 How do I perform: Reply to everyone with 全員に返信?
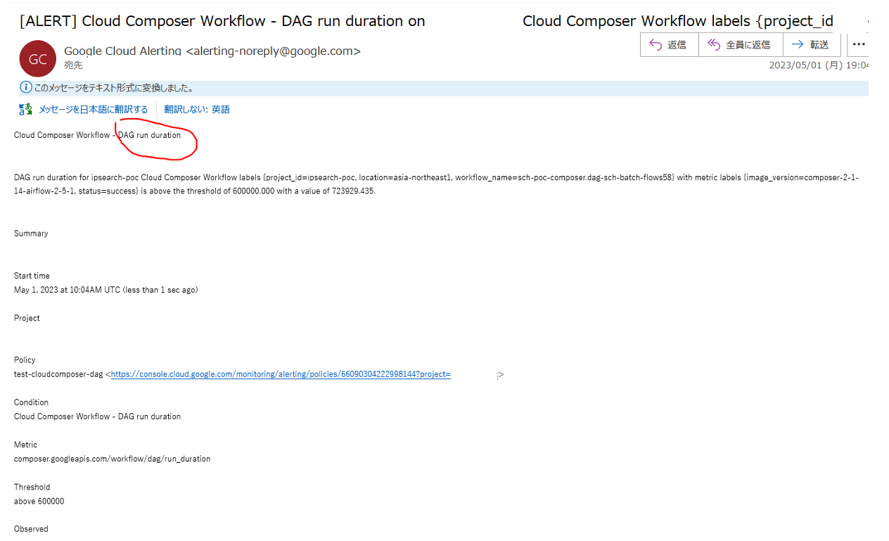(738, 45)
